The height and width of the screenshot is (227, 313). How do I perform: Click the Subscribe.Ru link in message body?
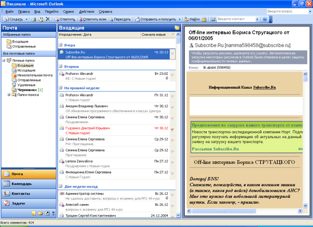click(x=264, y=87)
